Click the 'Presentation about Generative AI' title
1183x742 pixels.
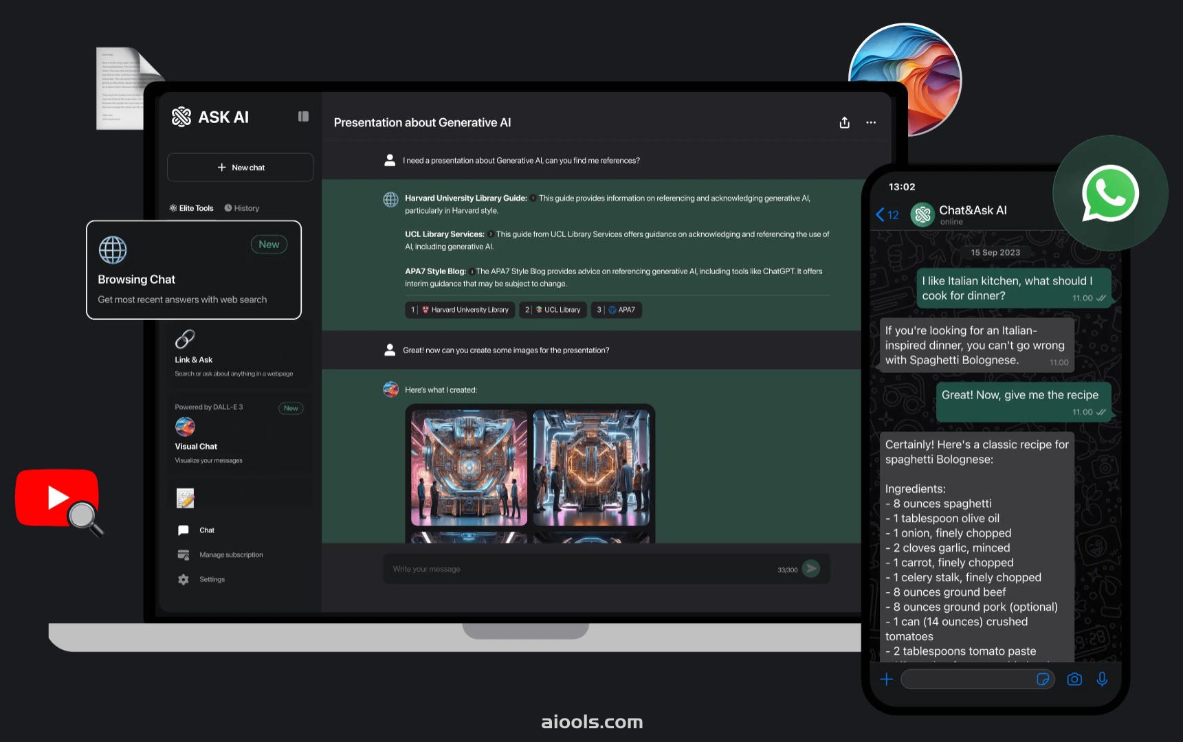click(422, 122)
